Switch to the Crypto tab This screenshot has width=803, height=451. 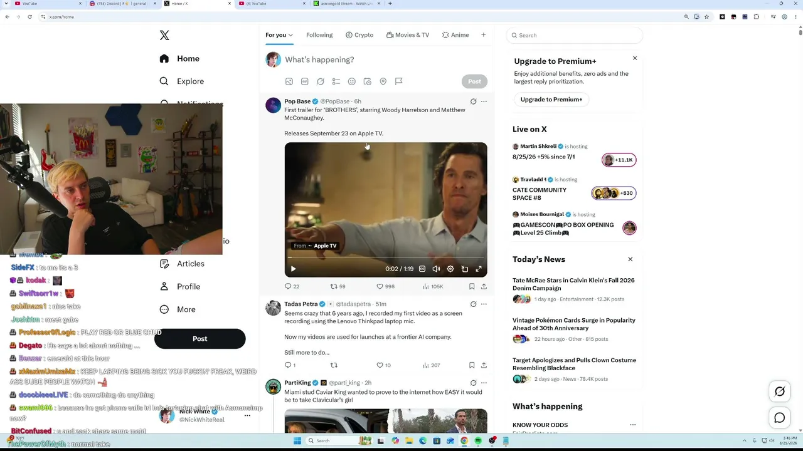(359, 35)
